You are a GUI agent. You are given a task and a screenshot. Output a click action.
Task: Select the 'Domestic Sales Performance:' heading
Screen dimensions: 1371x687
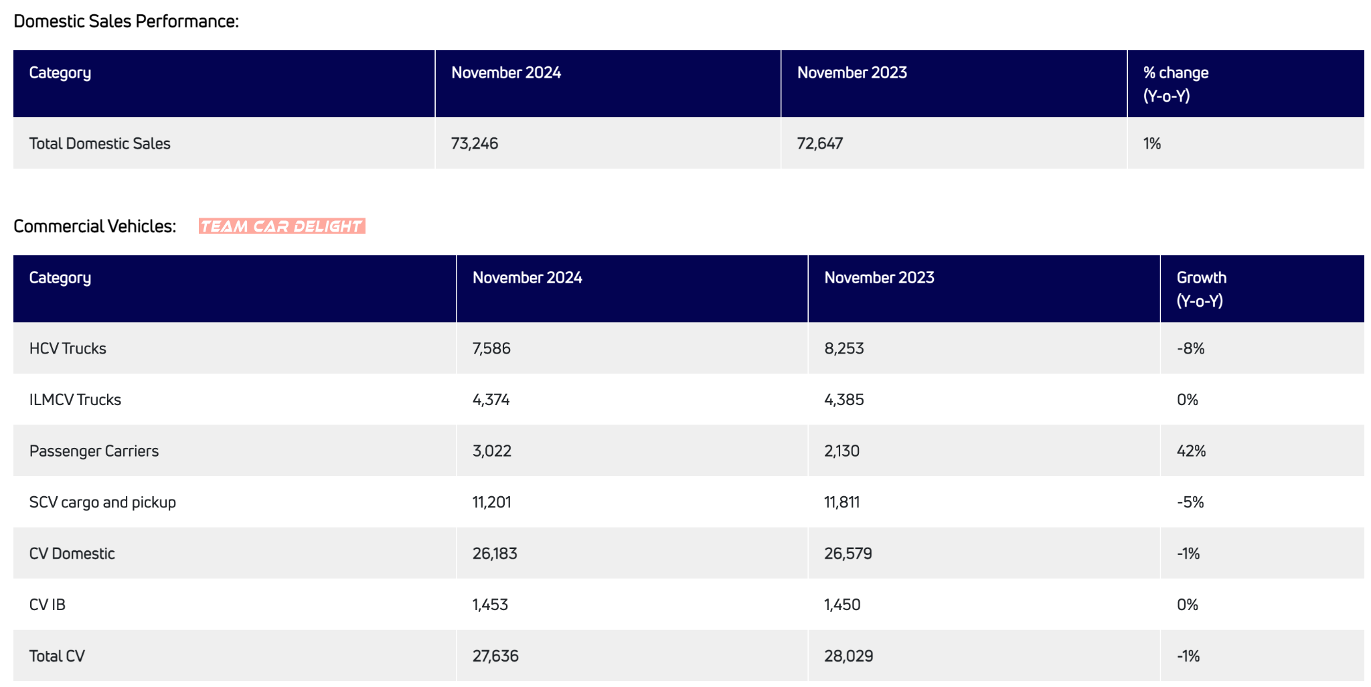tap(126, 21)
